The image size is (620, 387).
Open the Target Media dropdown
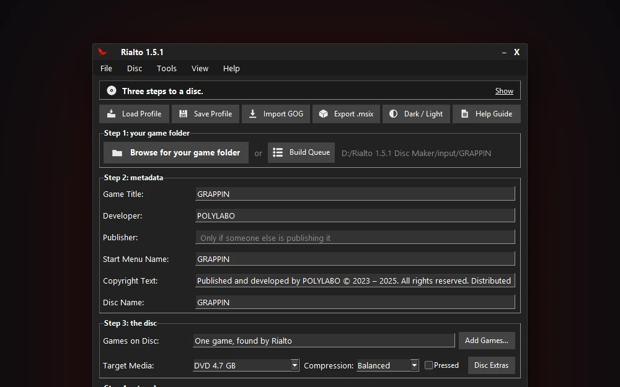(294, 365)
